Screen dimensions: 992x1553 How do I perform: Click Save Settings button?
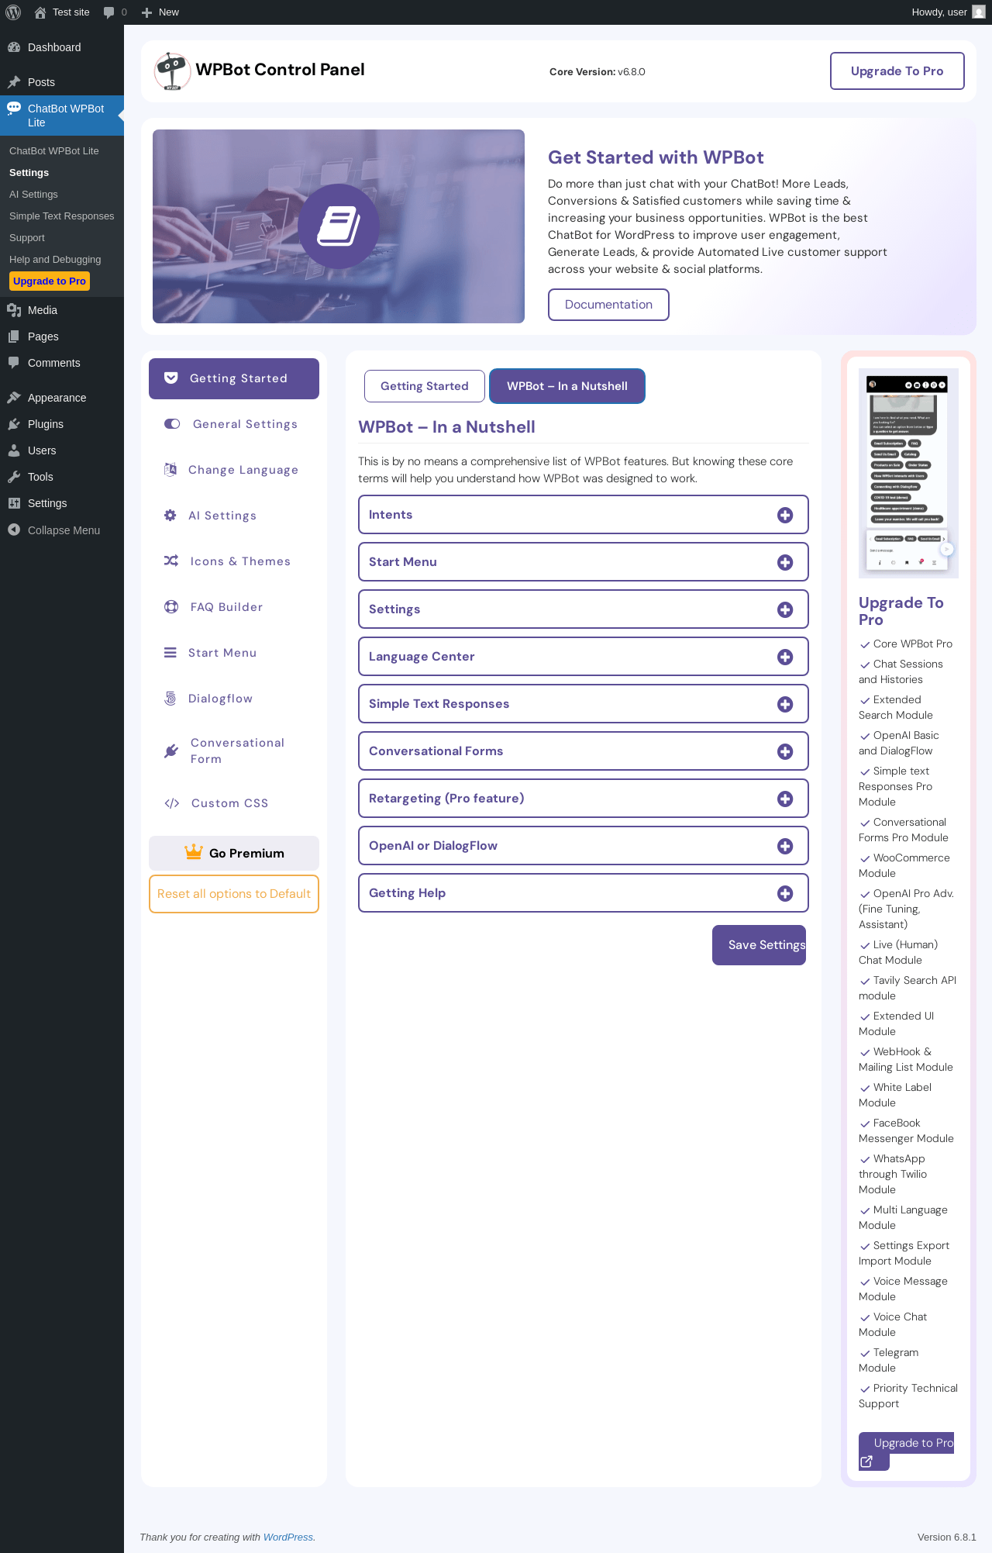tap(759, 945)
